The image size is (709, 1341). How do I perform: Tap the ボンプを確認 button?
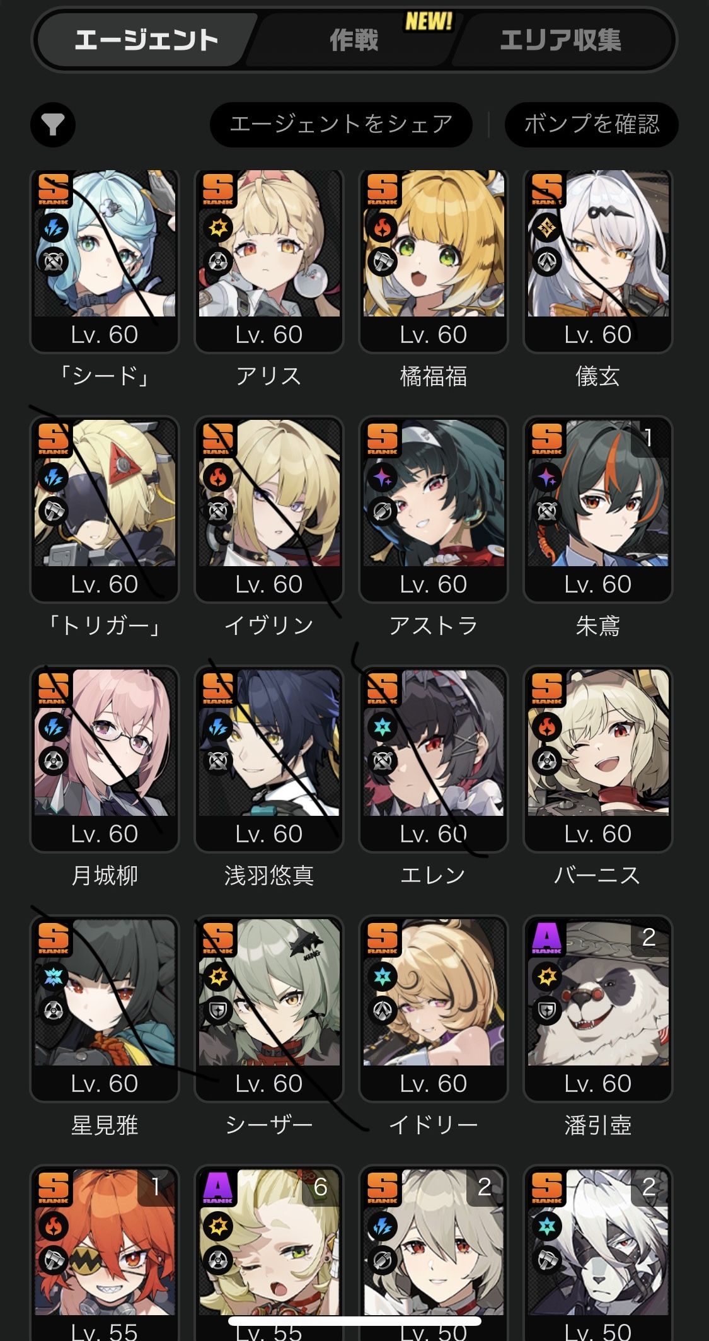click(592, 124)
